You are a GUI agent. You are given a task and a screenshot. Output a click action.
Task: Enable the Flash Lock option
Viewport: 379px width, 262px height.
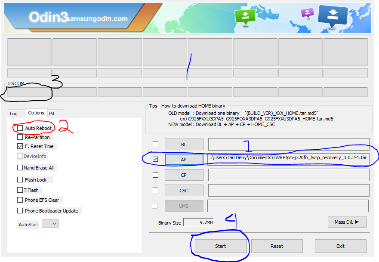[x=20, y=179]
